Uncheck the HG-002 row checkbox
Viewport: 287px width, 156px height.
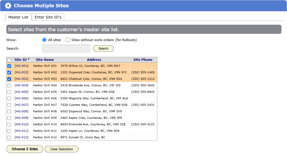coord(9,73)
